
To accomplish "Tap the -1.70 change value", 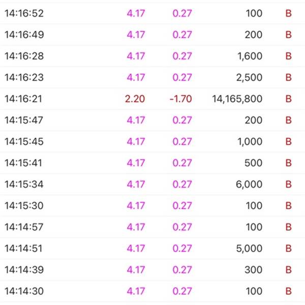I will tap(180, 99).
